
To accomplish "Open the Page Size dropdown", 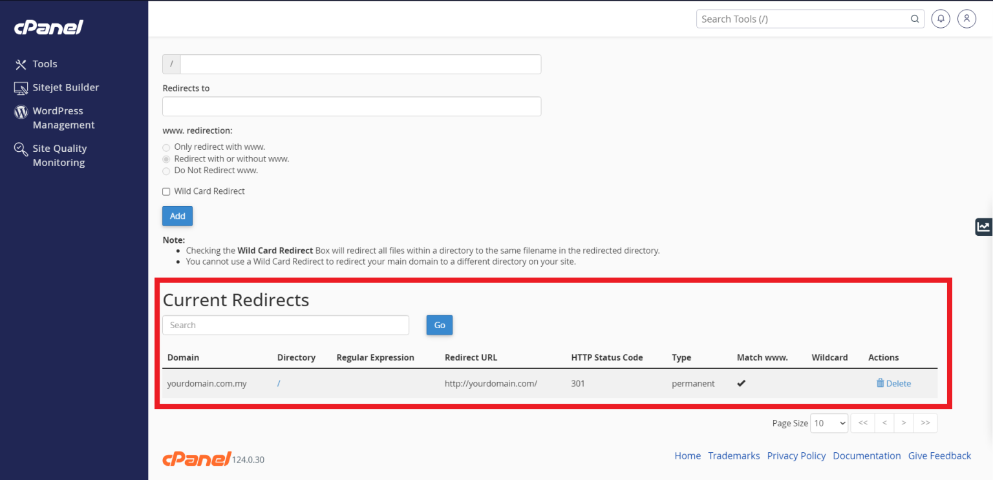I will point(829,423).
